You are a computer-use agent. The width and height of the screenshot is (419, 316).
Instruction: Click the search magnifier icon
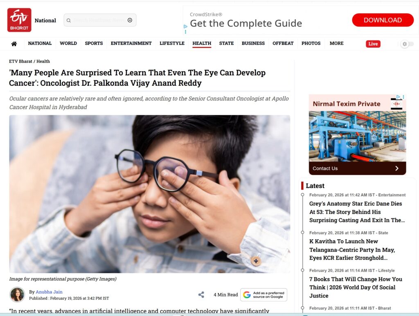point(69,20)
